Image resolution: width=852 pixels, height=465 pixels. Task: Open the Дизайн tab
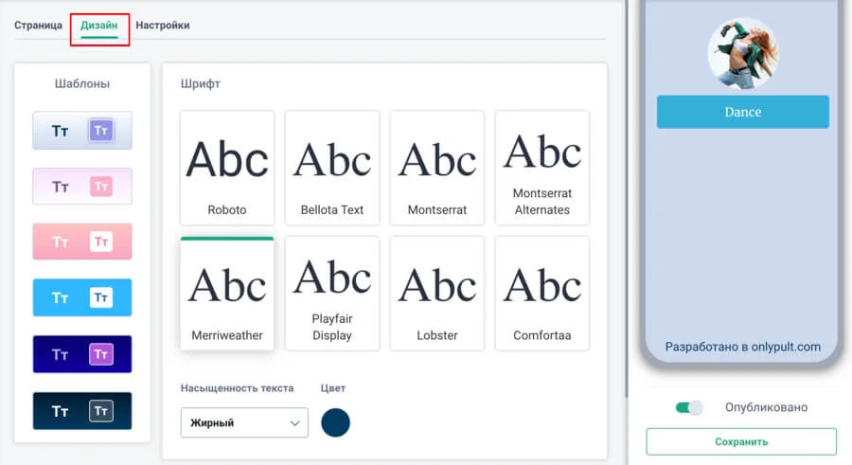point(99,26)
